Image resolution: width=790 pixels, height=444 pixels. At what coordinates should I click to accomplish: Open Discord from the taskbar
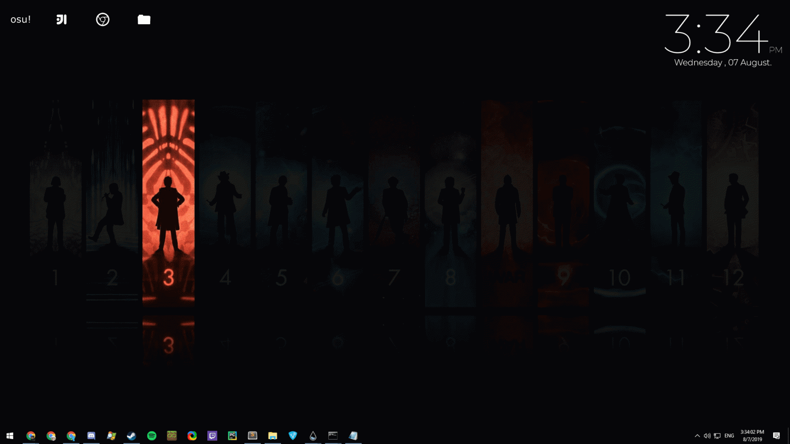91,436
